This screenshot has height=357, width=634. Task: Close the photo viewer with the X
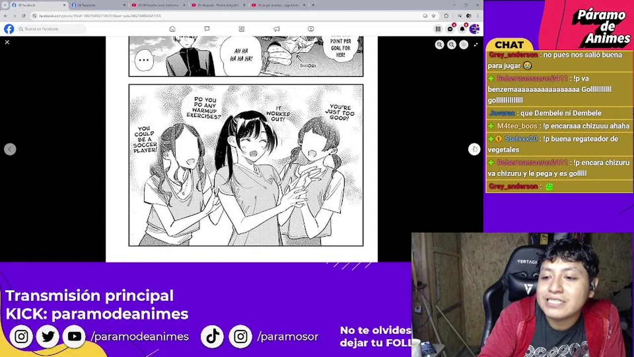point(7,42)
